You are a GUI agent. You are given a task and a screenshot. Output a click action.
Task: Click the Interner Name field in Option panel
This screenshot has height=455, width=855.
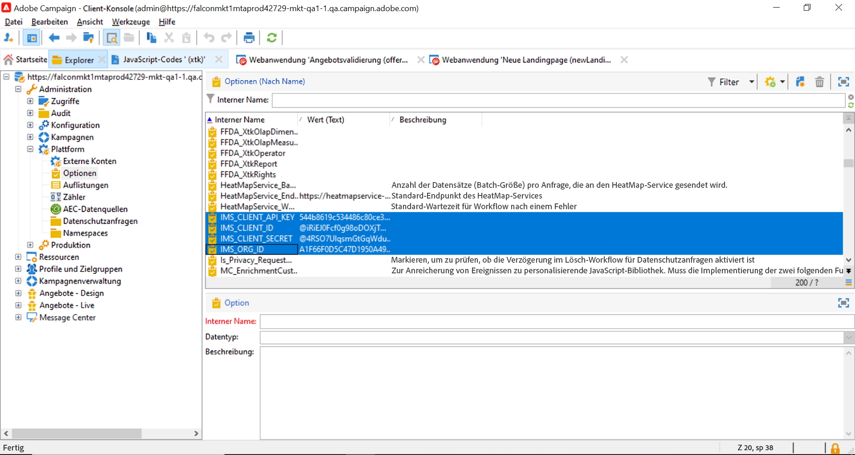557,321
